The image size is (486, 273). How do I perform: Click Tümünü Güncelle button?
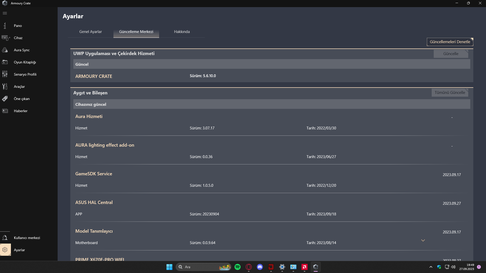point(450,93)
